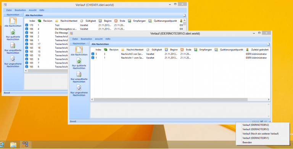Sort by Gültigkeit column in CHISV01 window
This screenshot has height=149, width=293.
88,21
